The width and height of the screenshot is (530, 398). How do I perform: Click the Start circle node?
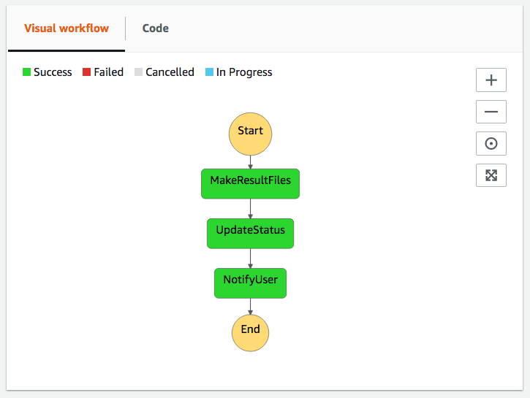click(x=250, y=134)
